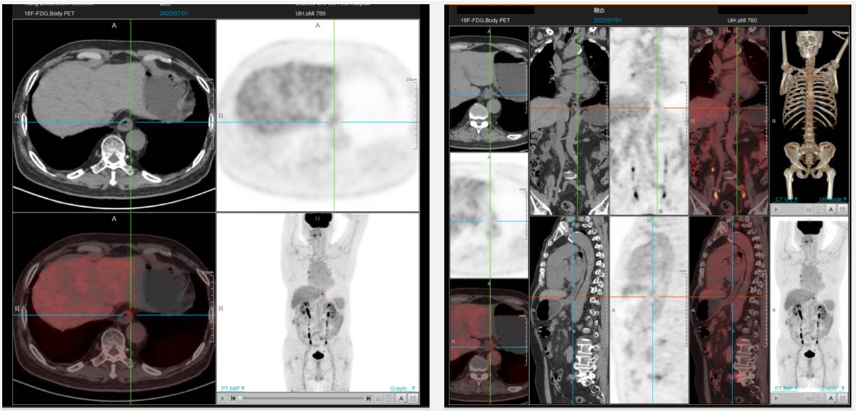856x413 pixels.
Task: Click 'A' orientation button under right PT MIP
Action: coord(831,398)
